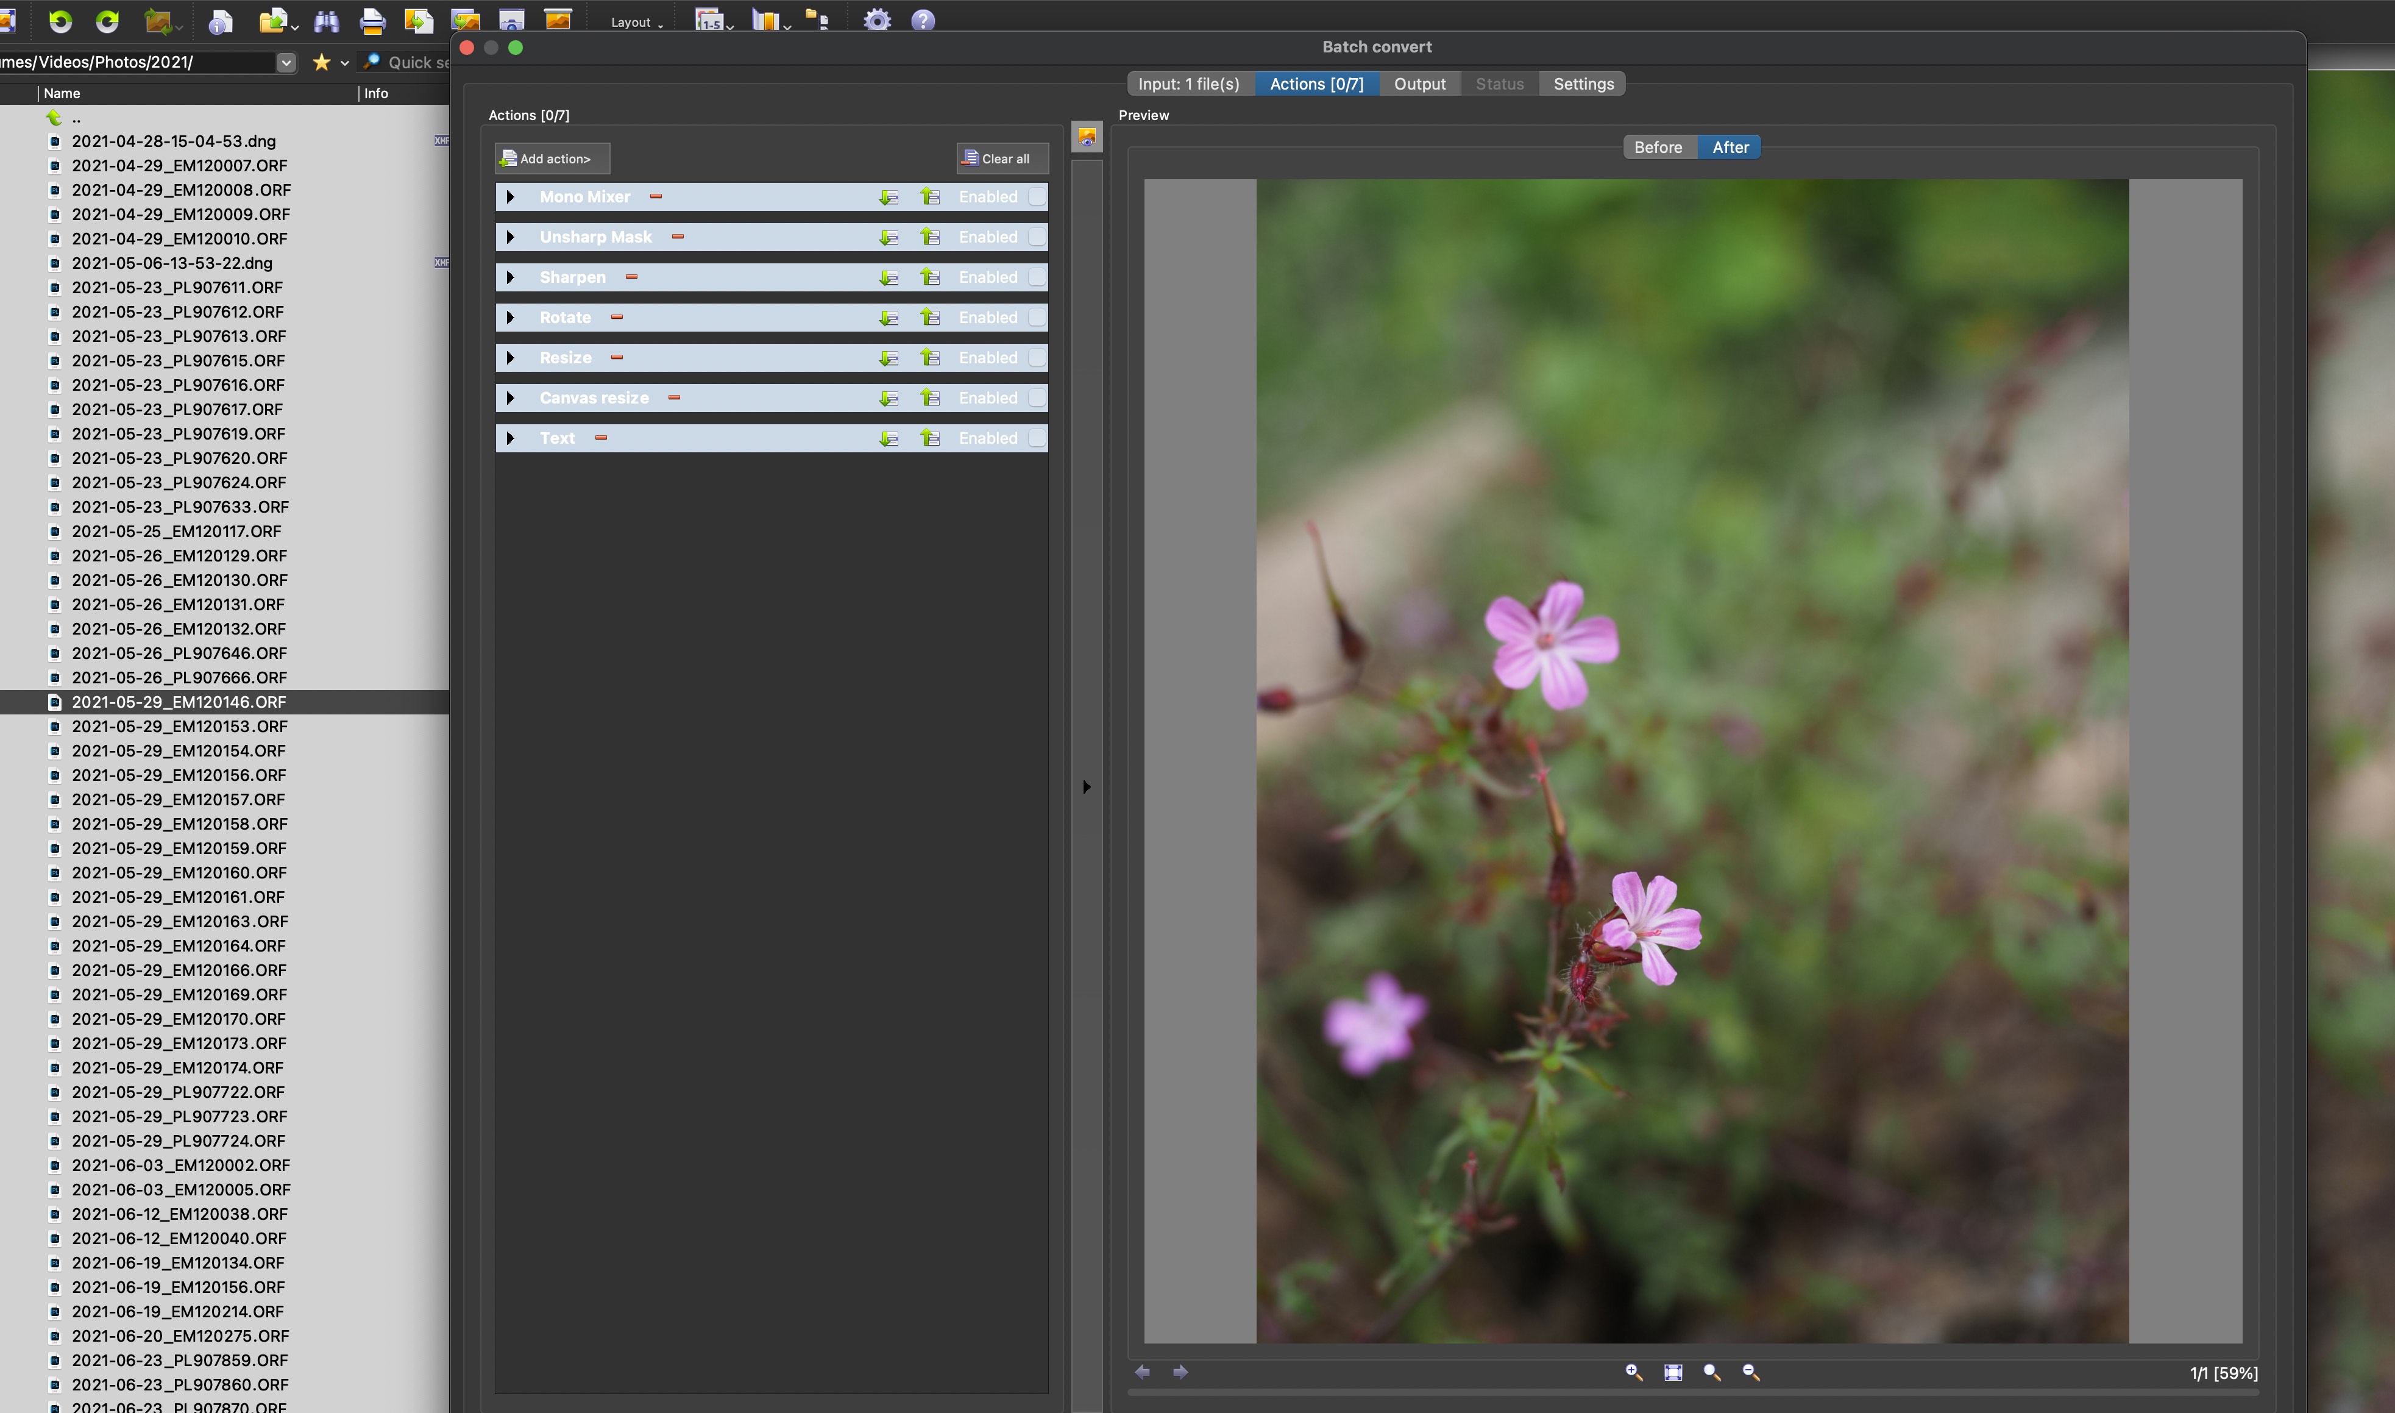Click the print icon in toolbar
2395x1413 pixels.
pos(372,21)
